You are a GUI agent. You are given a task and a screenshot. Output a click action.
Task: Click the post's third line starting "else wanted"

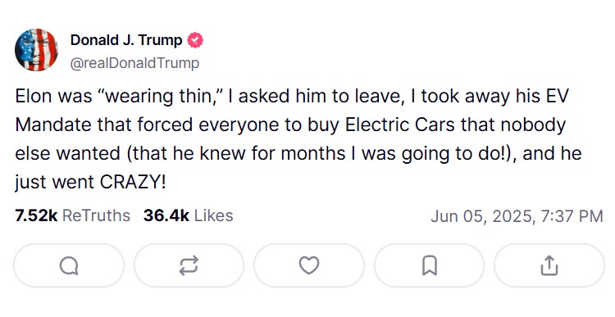pyautogui.click(x=298, y=153)
